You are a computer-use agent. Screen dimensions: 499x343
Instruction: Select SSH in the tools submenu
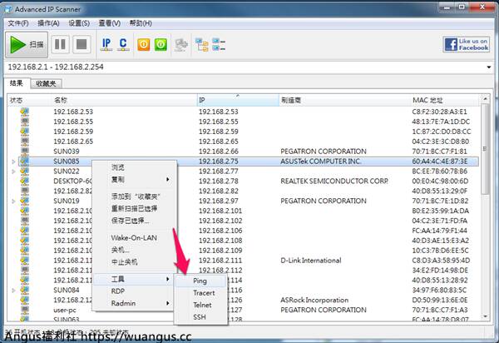[200, 317]
